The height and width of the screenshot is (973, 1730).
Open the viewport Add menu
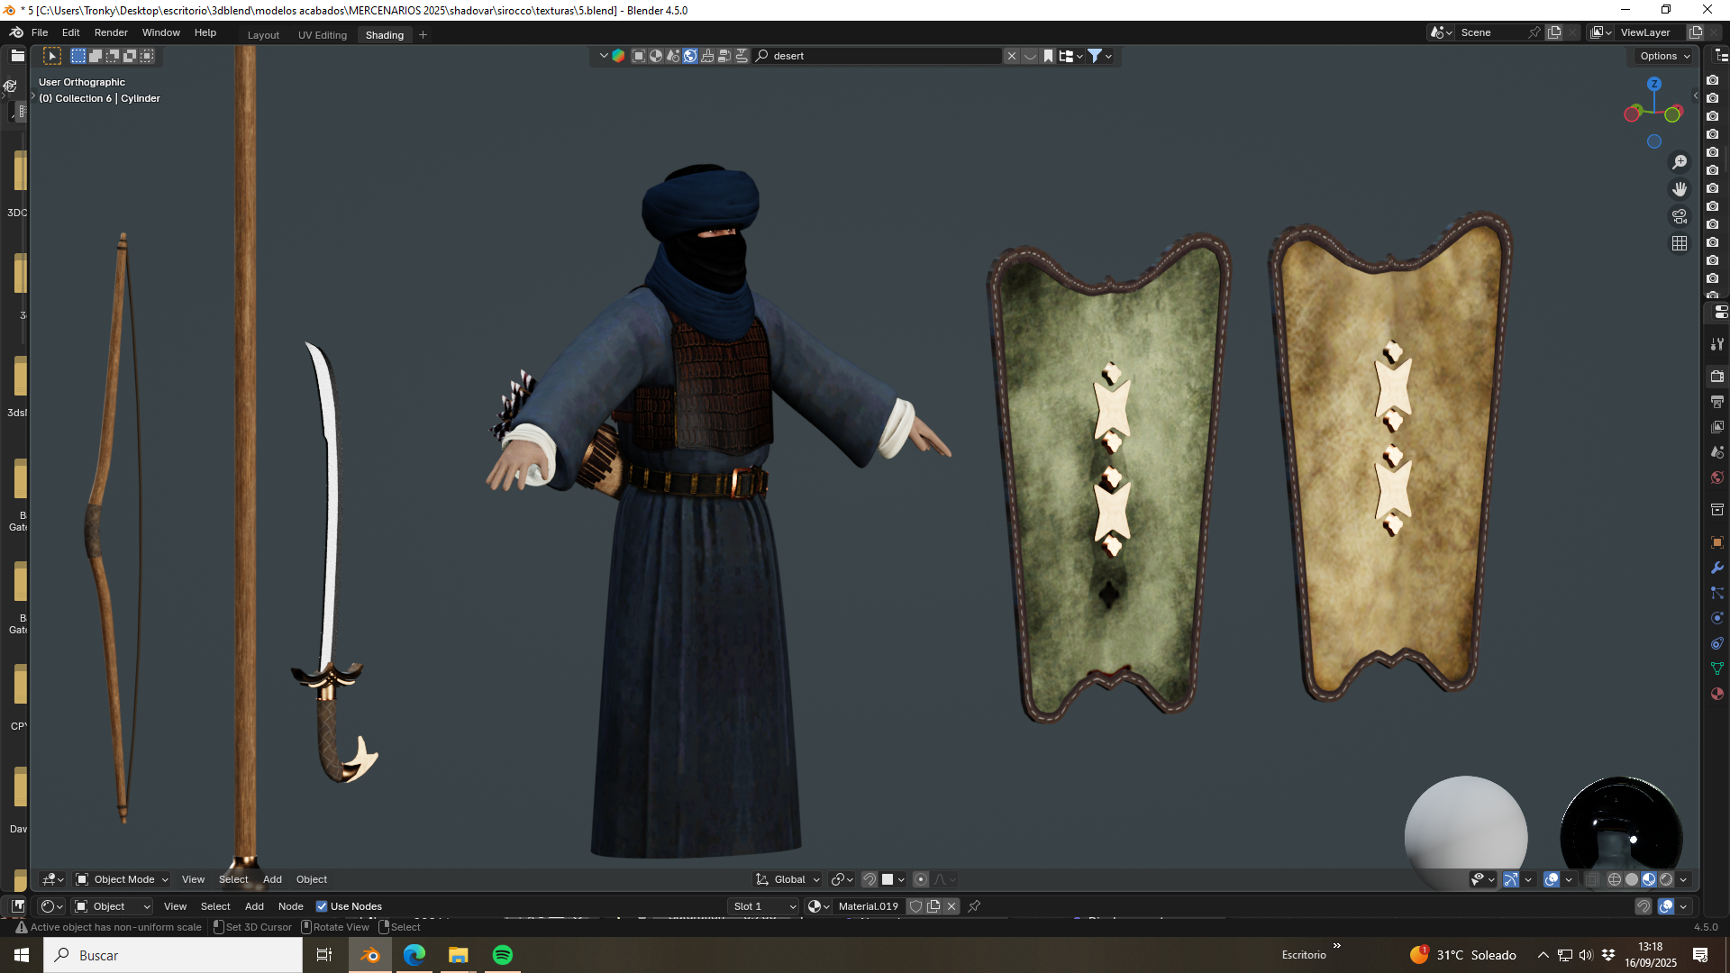tap(272, 879)
